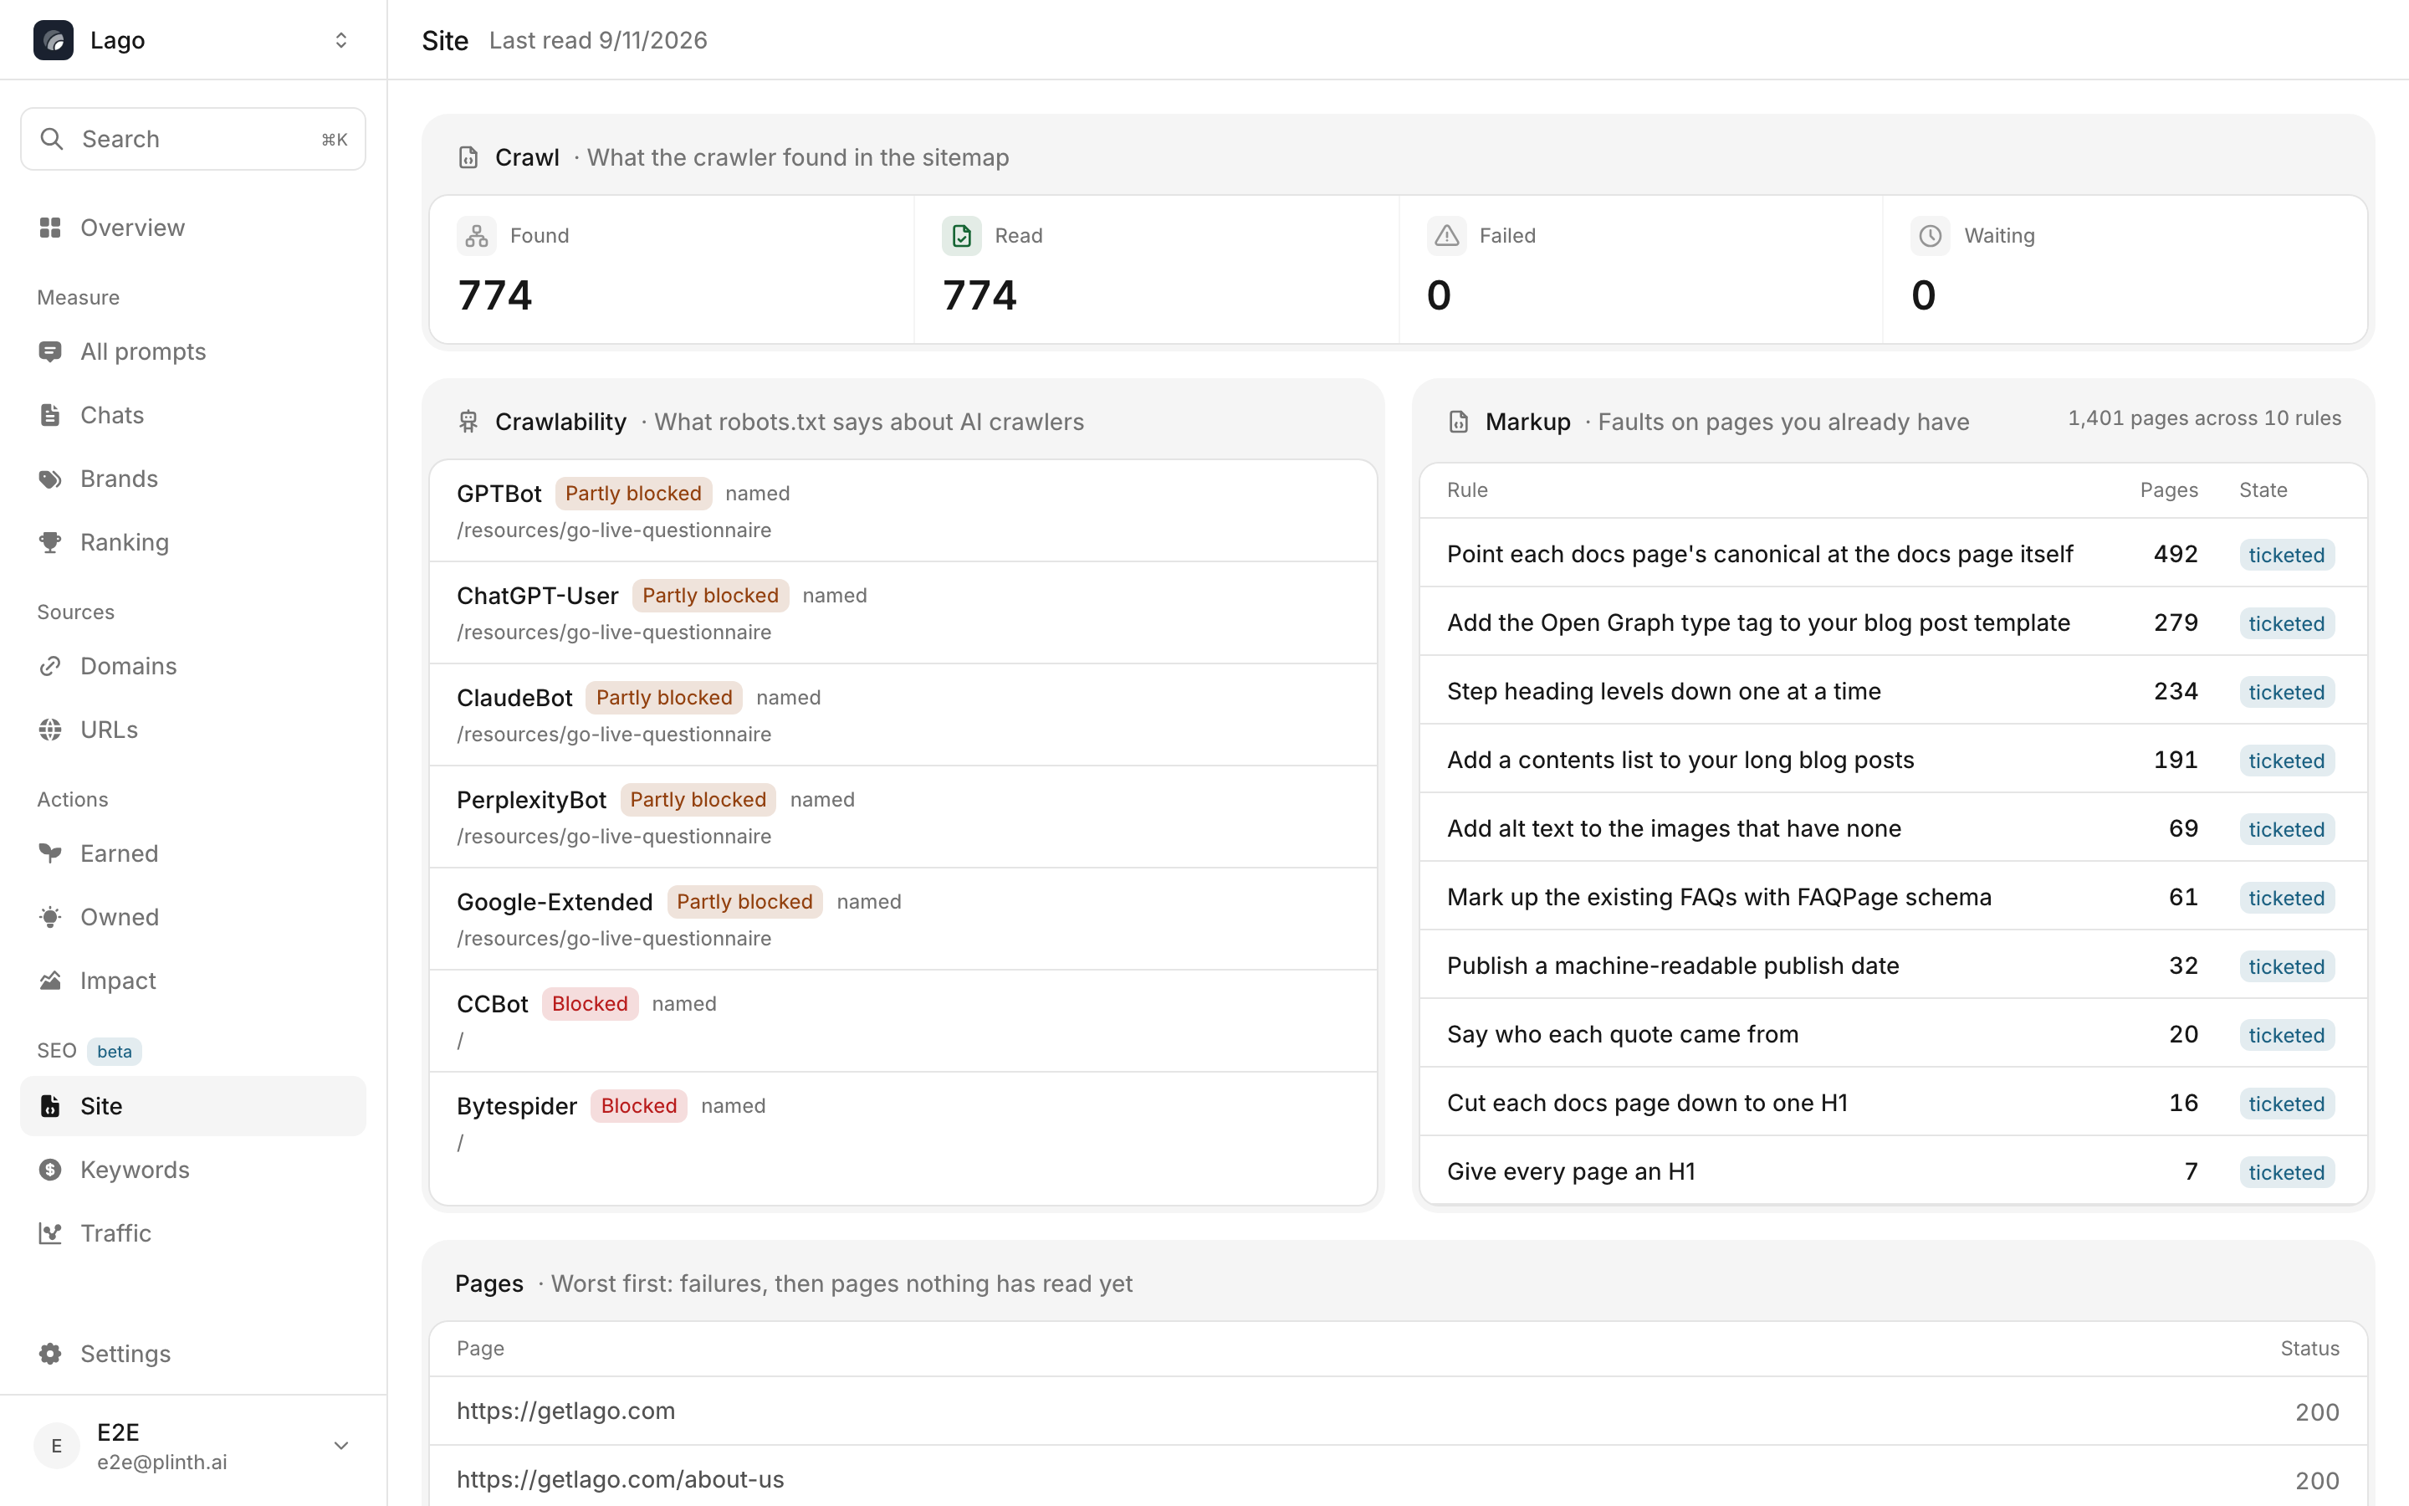Click the Settings gear icon
The width and height of the screenshot is (2409, 1506).
click(50, 1355)
